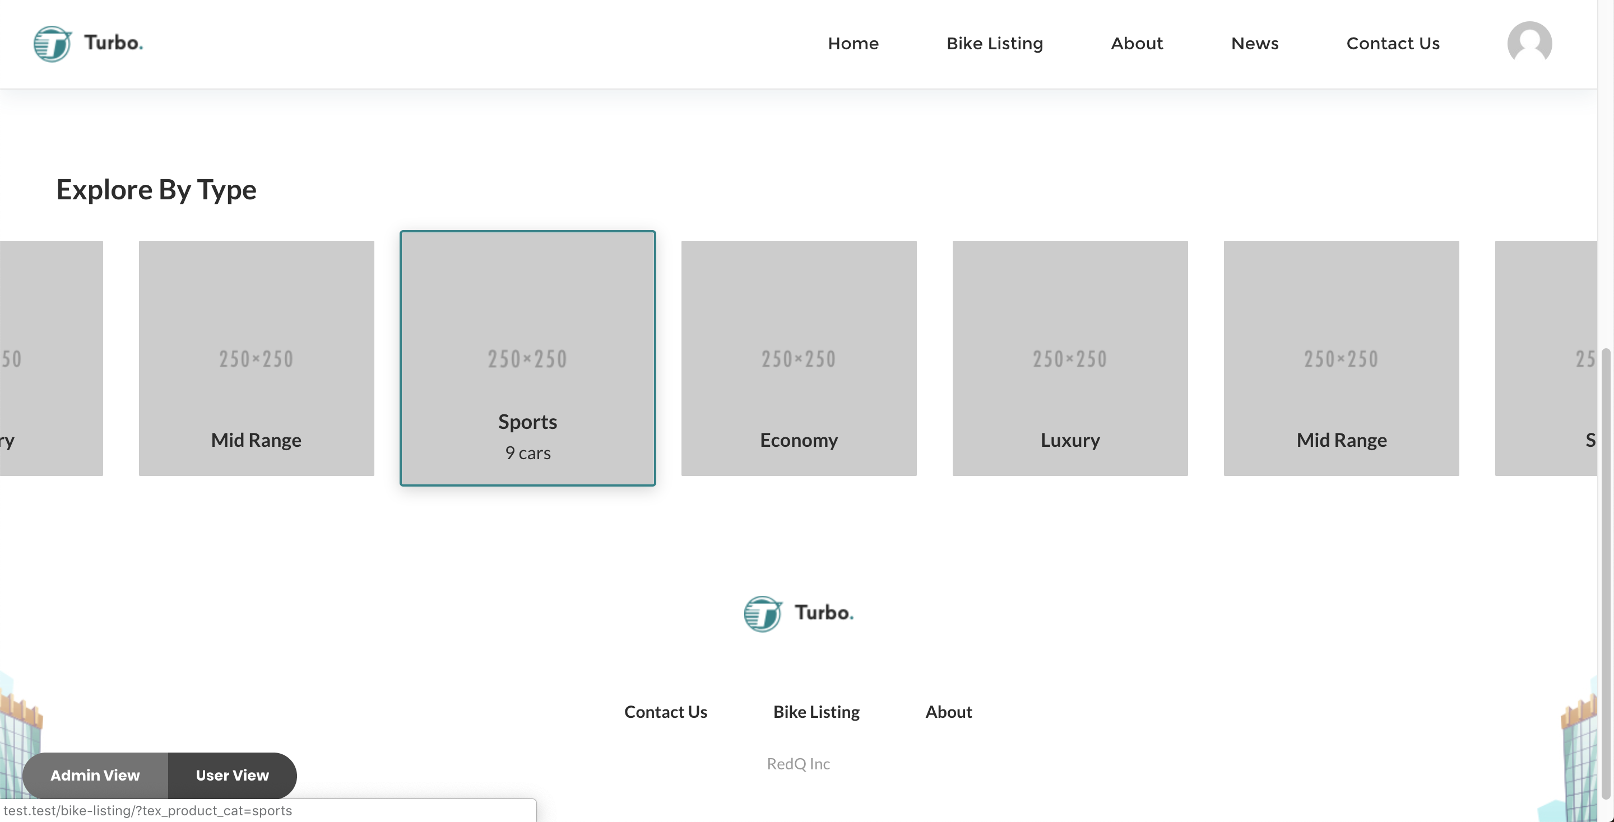Select the Luxury type card

1070,358
